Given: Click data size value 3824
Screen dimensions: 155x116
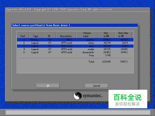Looking at the screenshot, I should coord(125,43).
